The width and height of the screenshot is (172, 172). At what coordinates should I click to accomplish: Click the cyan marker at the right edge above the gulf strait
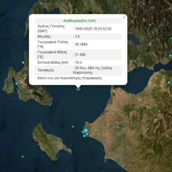170,56
